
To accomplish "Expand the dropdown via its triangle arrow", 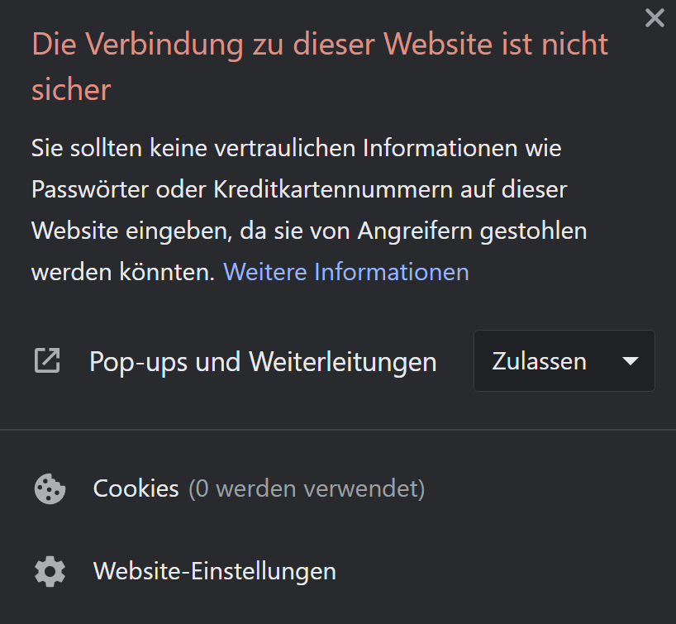I will coord(631,361).
